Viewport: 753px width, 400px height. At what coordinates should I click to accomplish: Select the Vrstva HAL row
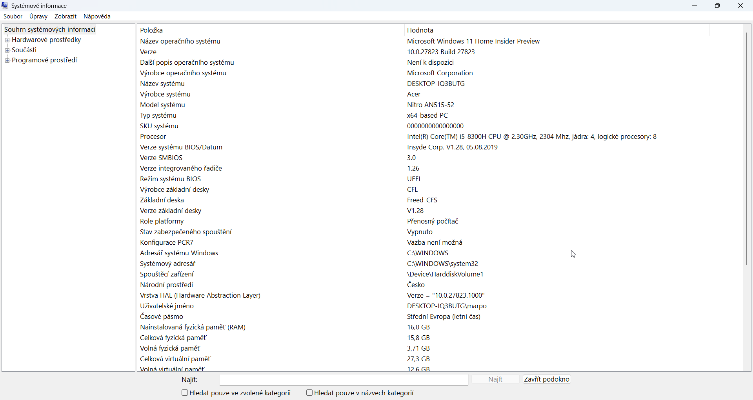(424, 295)
